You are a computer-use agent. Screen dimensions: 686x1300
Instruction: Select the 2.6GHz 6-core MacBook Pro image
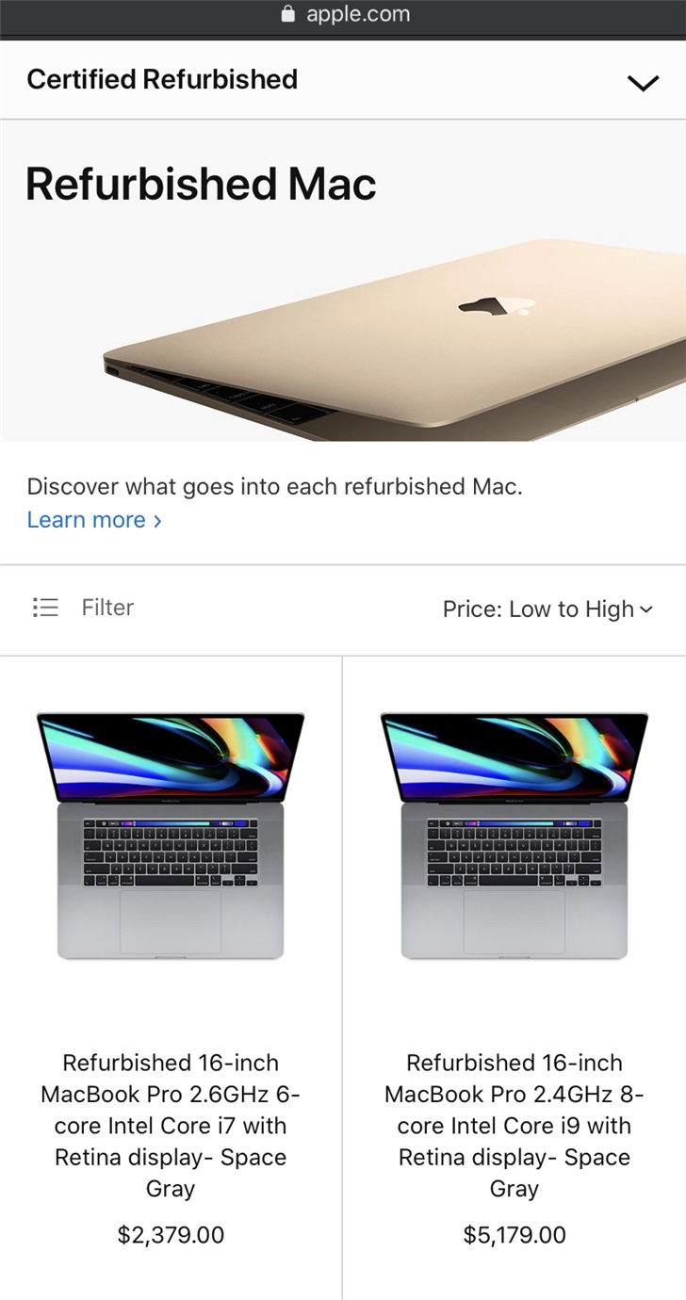pyautogui.click(x=171, y=837)
